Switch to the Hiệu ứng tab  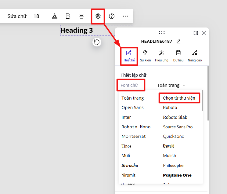click(162, 56)
